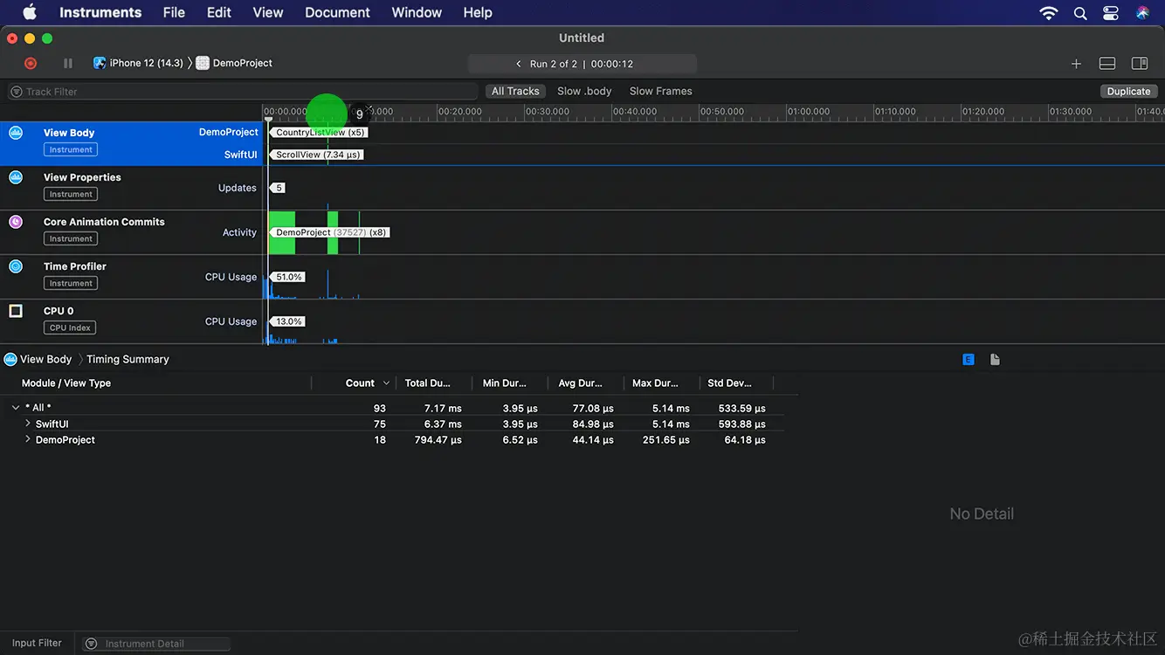Click the View Body icon in the breadcrumb
1165x655 pixels.
[10, 359]
